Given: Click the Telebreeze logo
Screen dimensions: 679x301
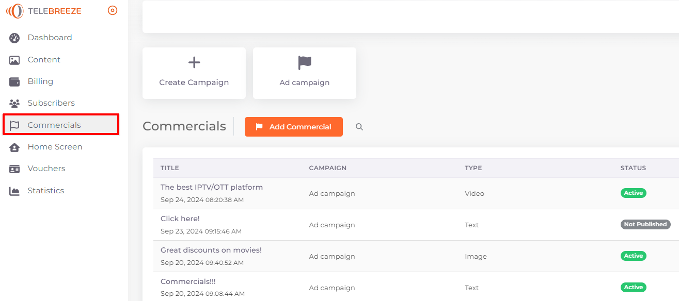Looking at the screenshot, I should point(43,11).
